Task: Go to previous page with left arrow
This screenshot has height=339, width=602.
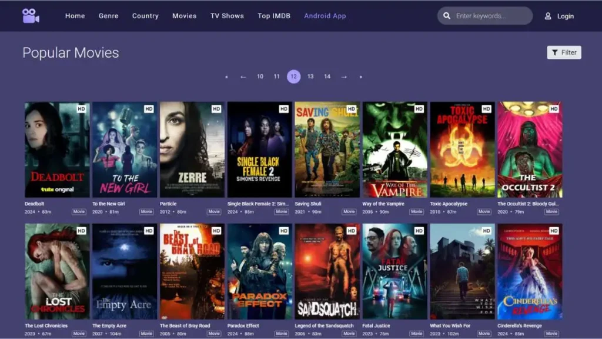Action: point(243,77)
